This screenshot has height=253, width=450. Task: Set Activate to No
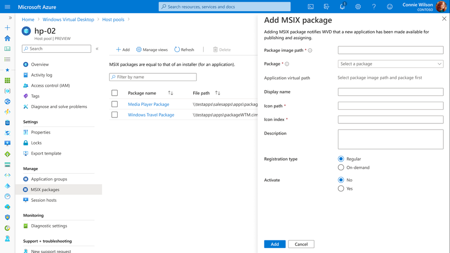tap(341, 180)
